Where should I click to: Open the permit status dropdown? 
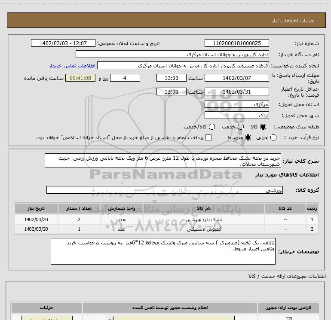point(170,318)
